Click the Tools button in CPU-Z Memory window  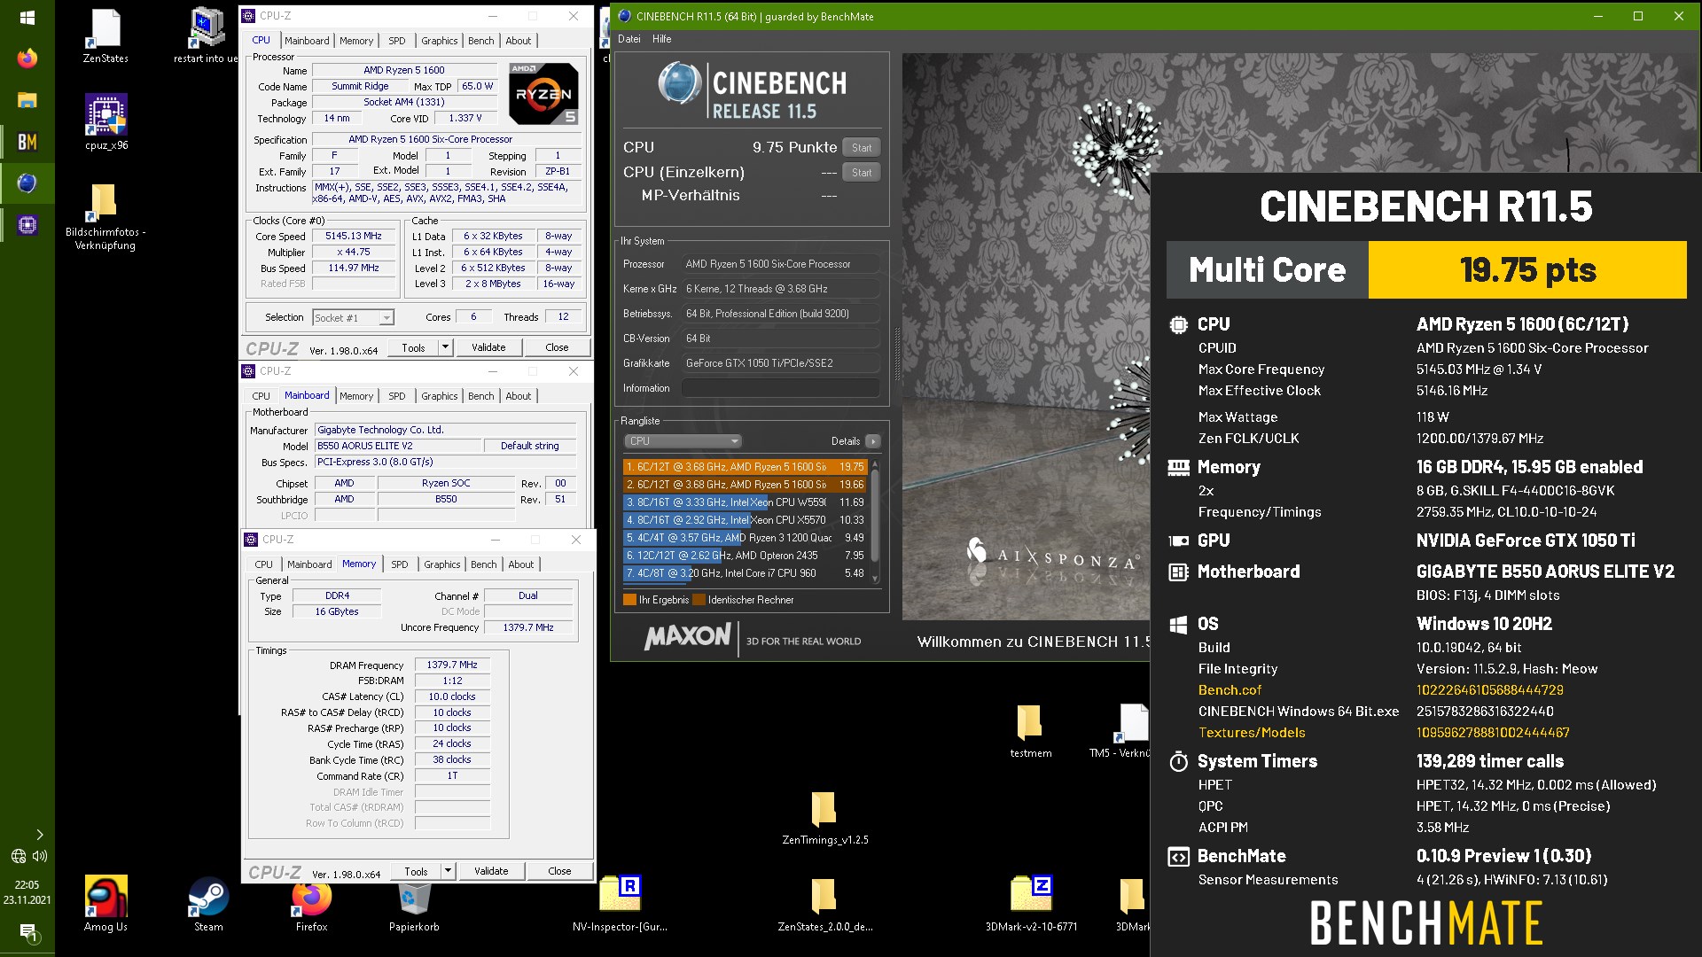416,871
